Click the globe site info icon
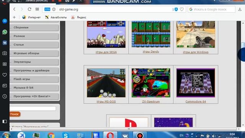The image size is (245, 138). tap(54, 9)
